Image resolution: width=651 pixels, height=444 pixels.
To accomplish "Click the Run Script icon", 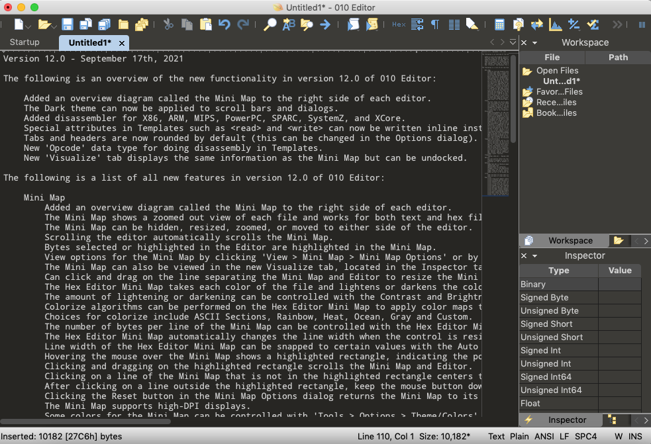I will tap(353, 24).
